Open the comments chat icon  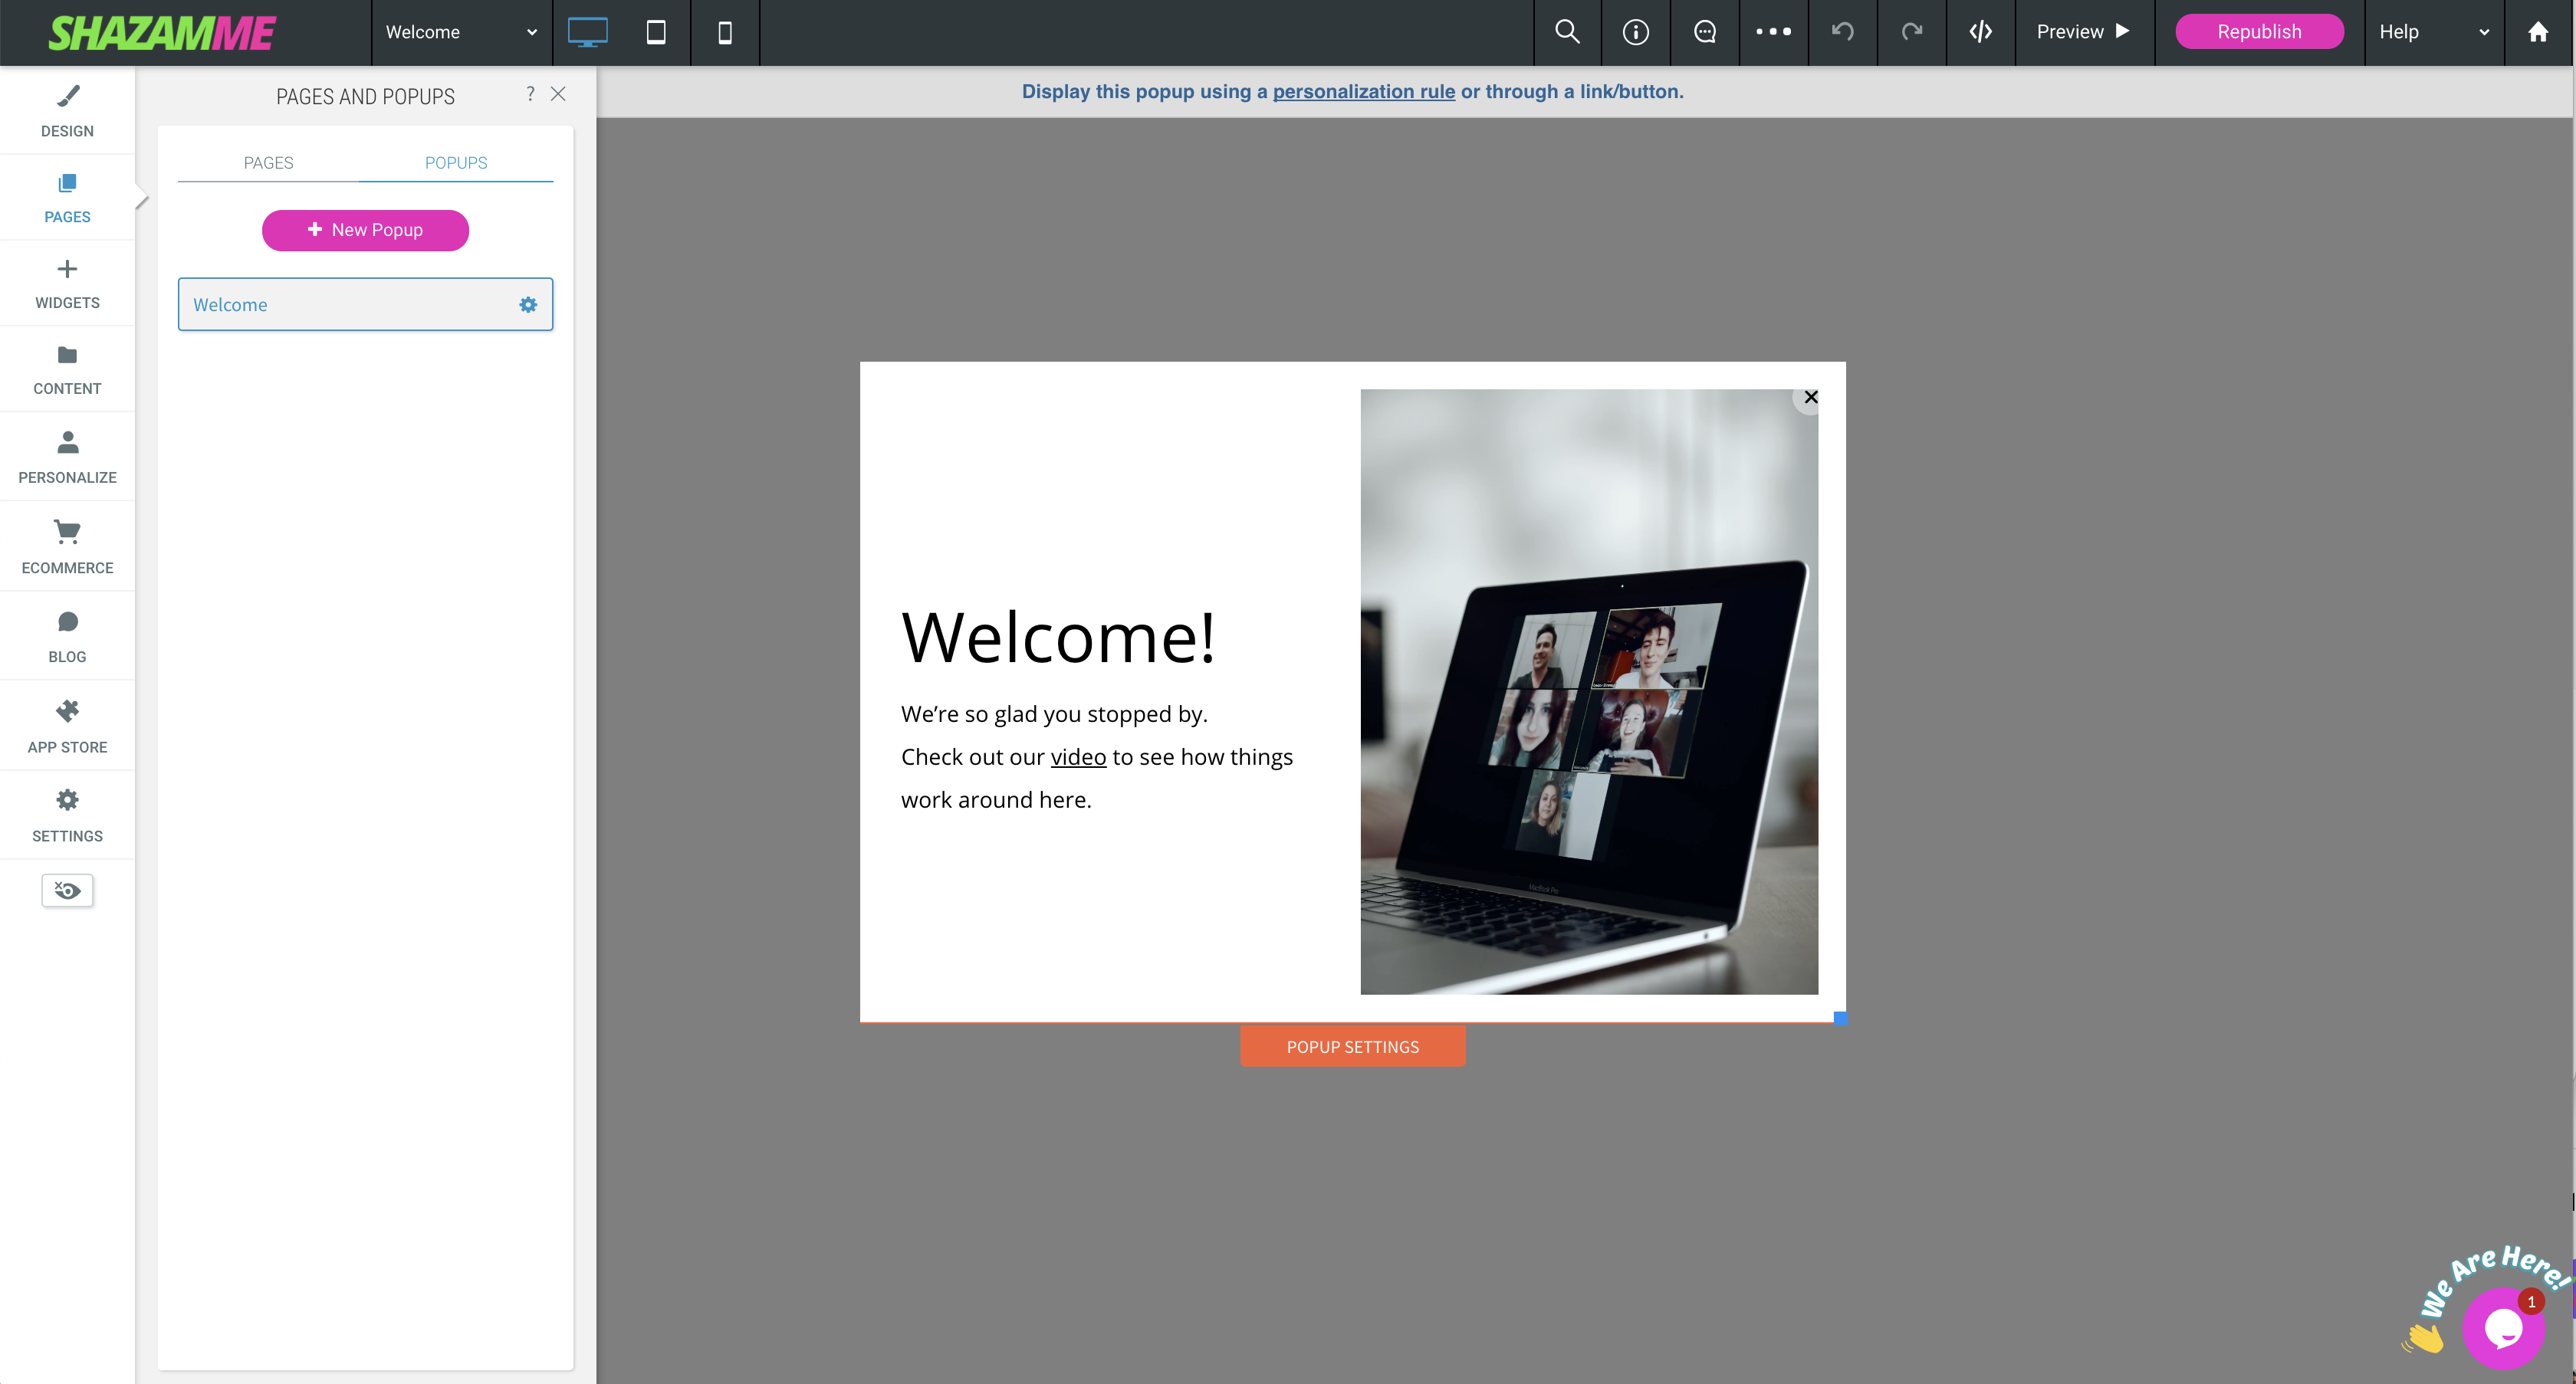click(x=1705, y=32)
